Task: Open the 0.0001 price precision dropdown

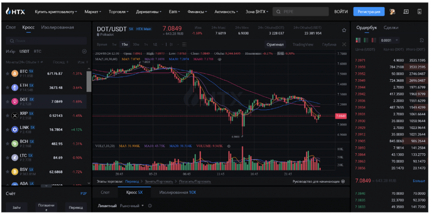Action: click(389, 40)
